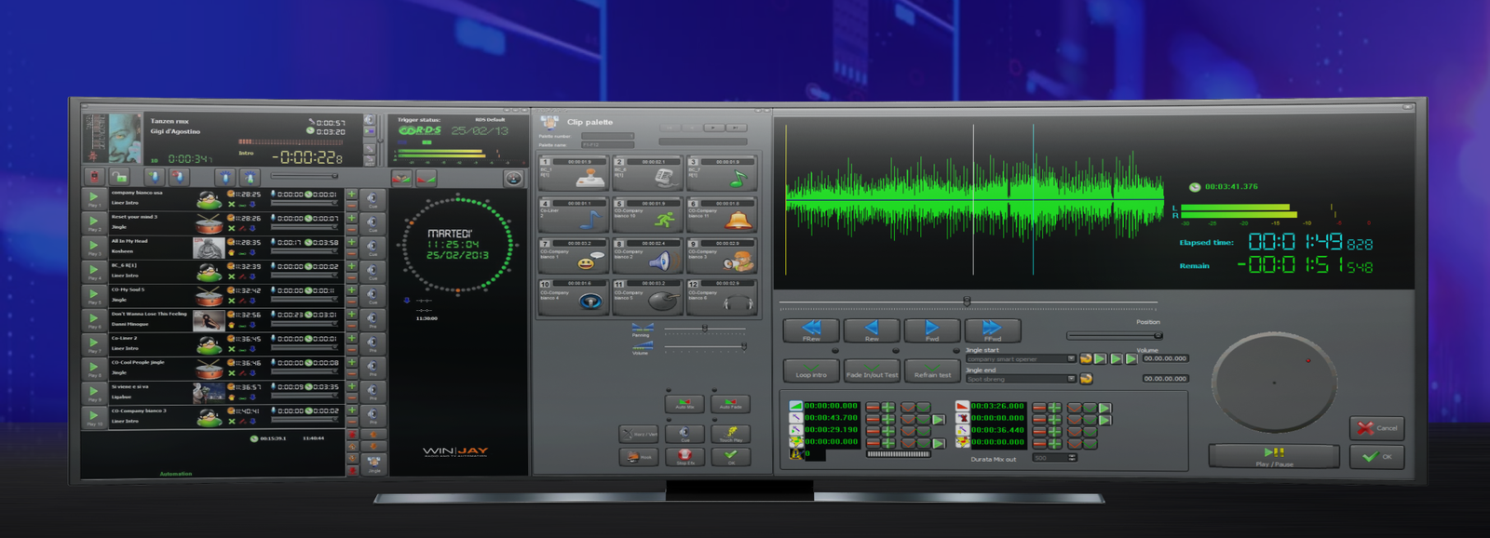Toggle Horz / Vert palette layout
Viewport: 1490px width, 538px height.
click(638, 434)
